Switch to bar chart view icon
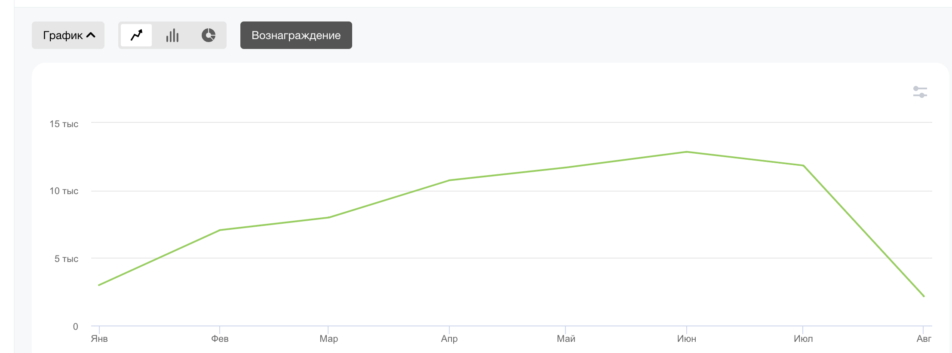 (x=172, y=35)
